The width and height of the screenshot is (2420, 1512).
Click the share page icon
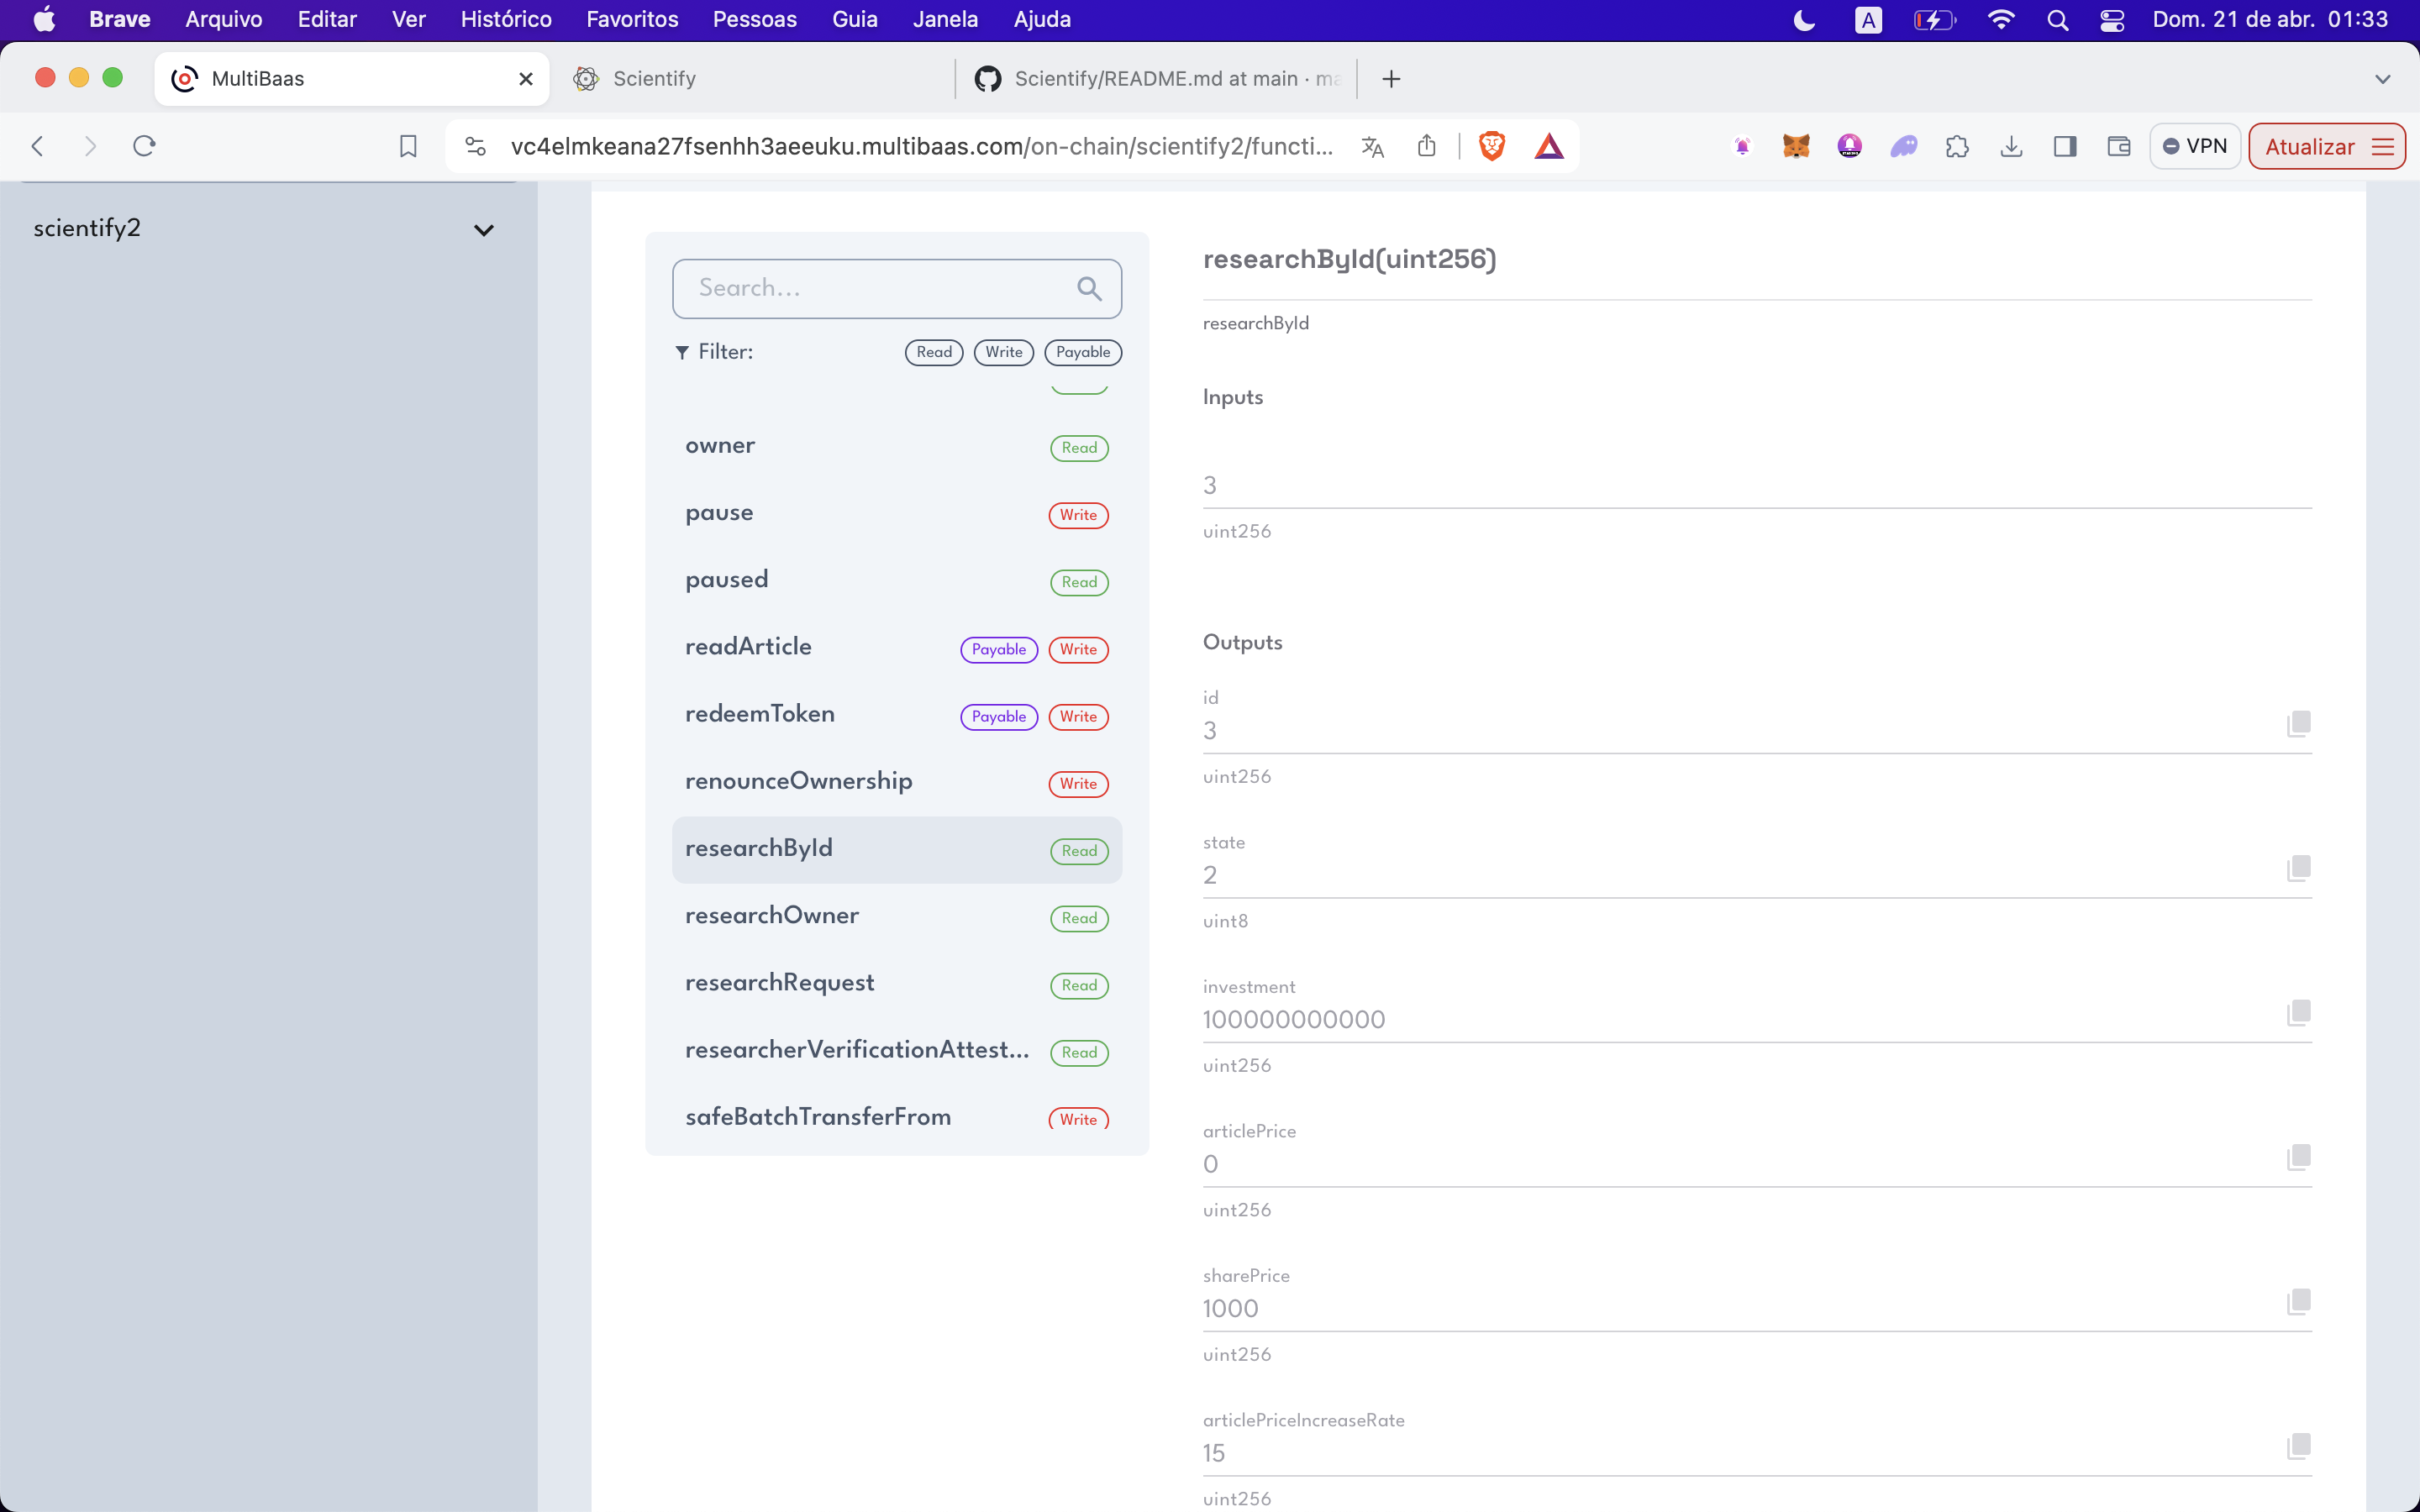[1426, 146]
